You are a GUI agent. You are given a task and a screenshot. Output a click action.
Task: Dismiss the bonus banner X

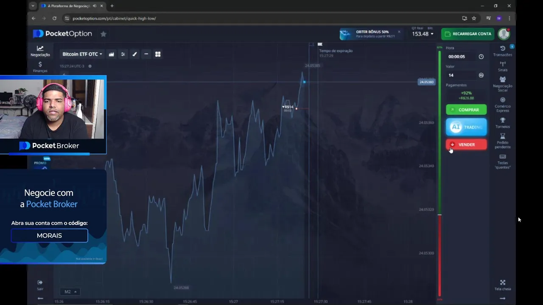(x=399, y=32)
